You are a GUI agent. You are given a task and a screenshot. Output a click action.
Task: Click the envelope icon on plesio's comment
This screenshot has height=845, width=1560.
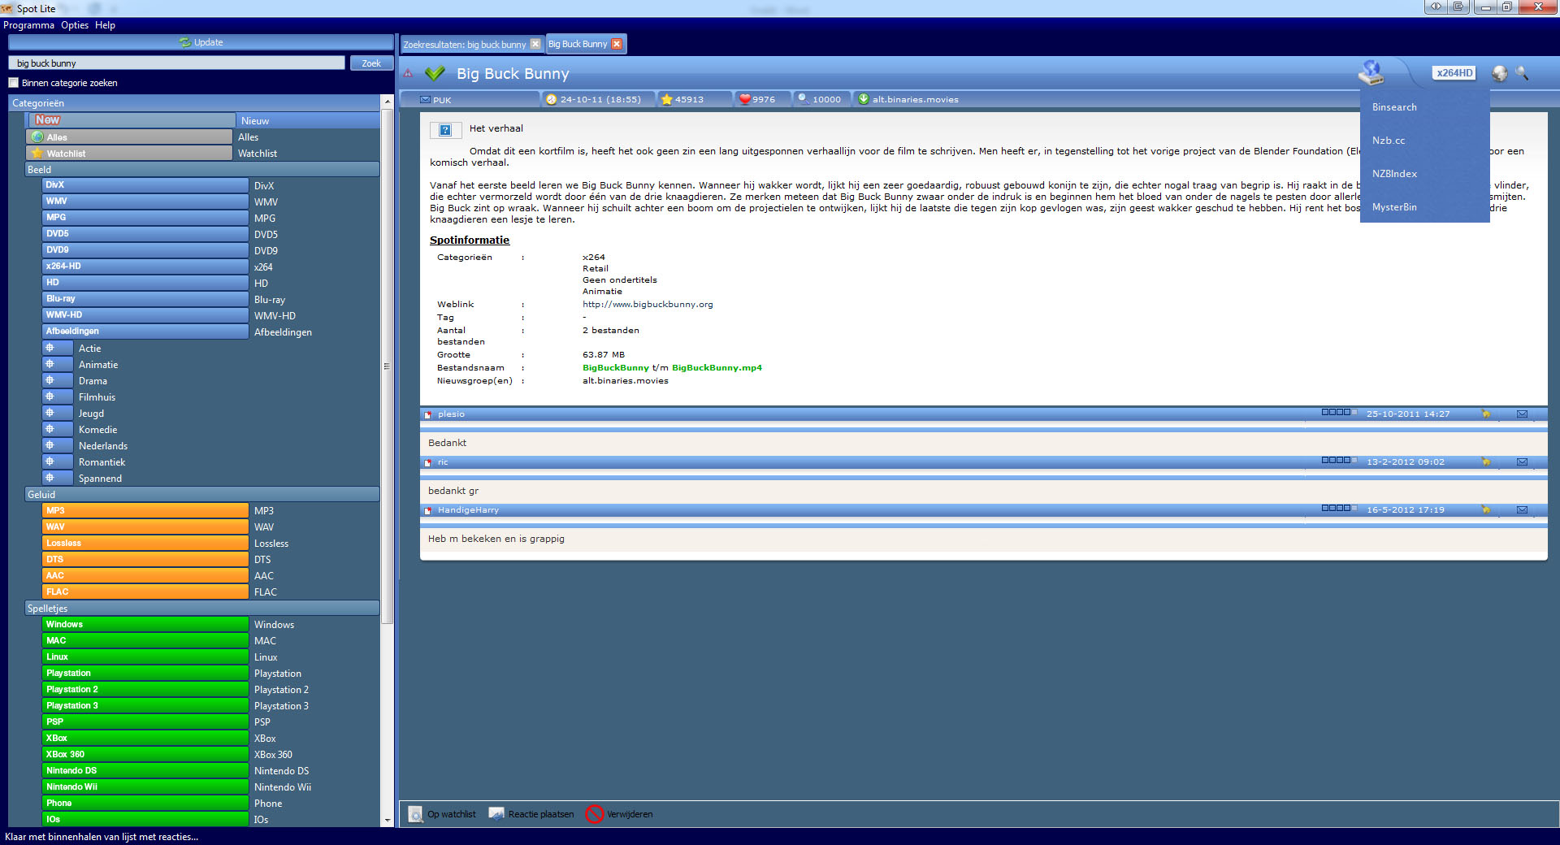tap(1522, 414)
